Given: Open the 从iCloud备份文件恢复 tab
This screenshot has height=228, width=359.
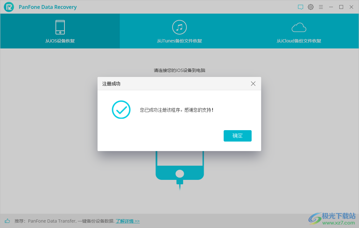Looking at the screenshot, I should [299, 31].
